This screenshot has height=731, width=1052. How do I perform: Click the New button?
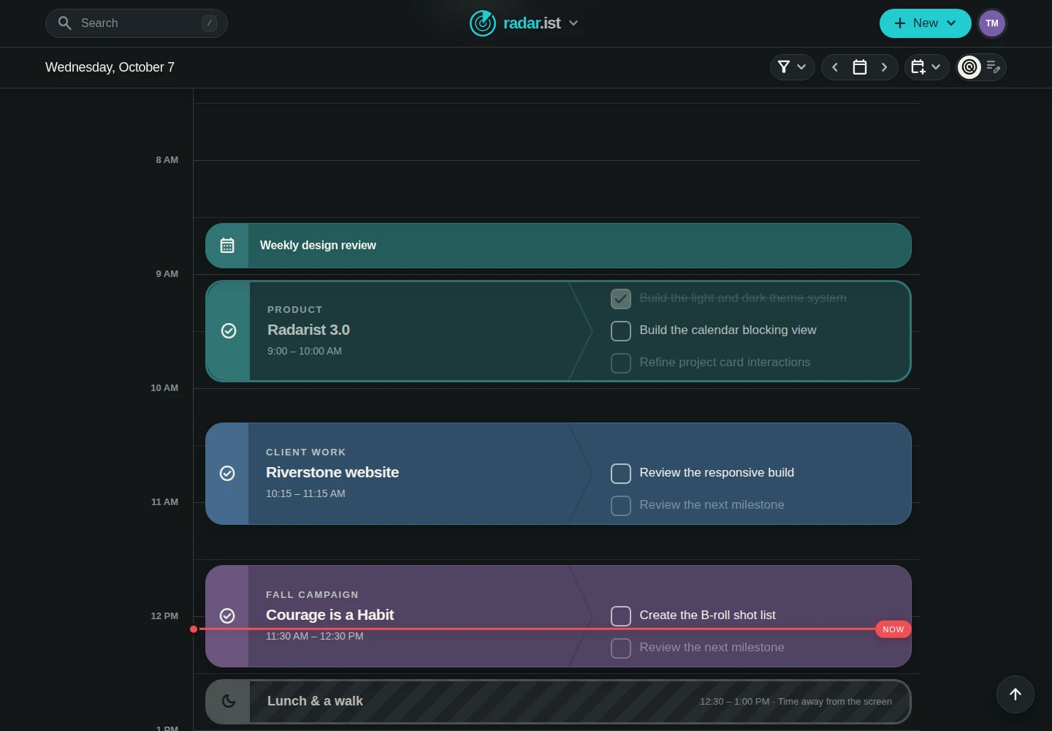click(925, 23)
